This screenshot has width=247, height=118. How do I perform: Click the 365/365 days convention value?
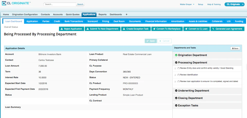[x=127, y=72]
